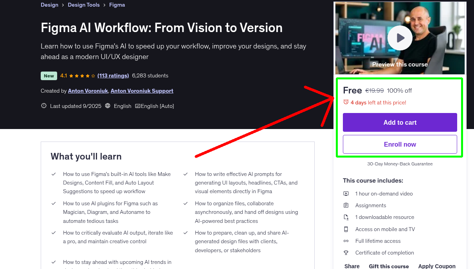The width and height of the screenshot is (474, 269).
Task: Click '4 days left at this price!'
Action: pos(378,102)
